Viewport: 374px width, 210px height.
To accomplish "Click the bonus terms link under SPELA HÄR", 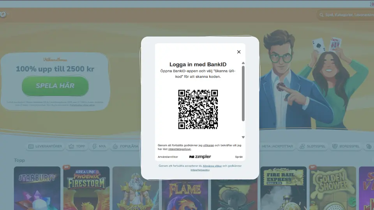I will (x=83, y=105).
